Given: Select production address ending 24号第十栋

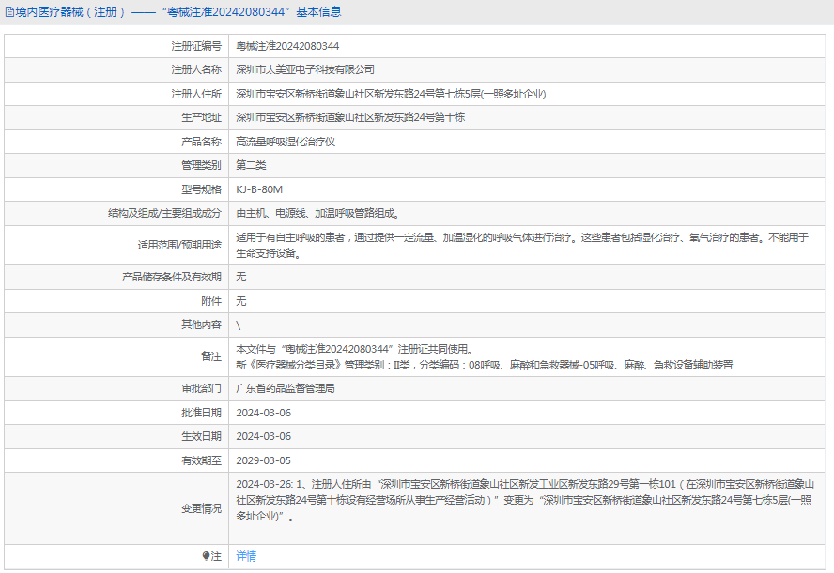Looking at the screenshot, I should point(350,117).
